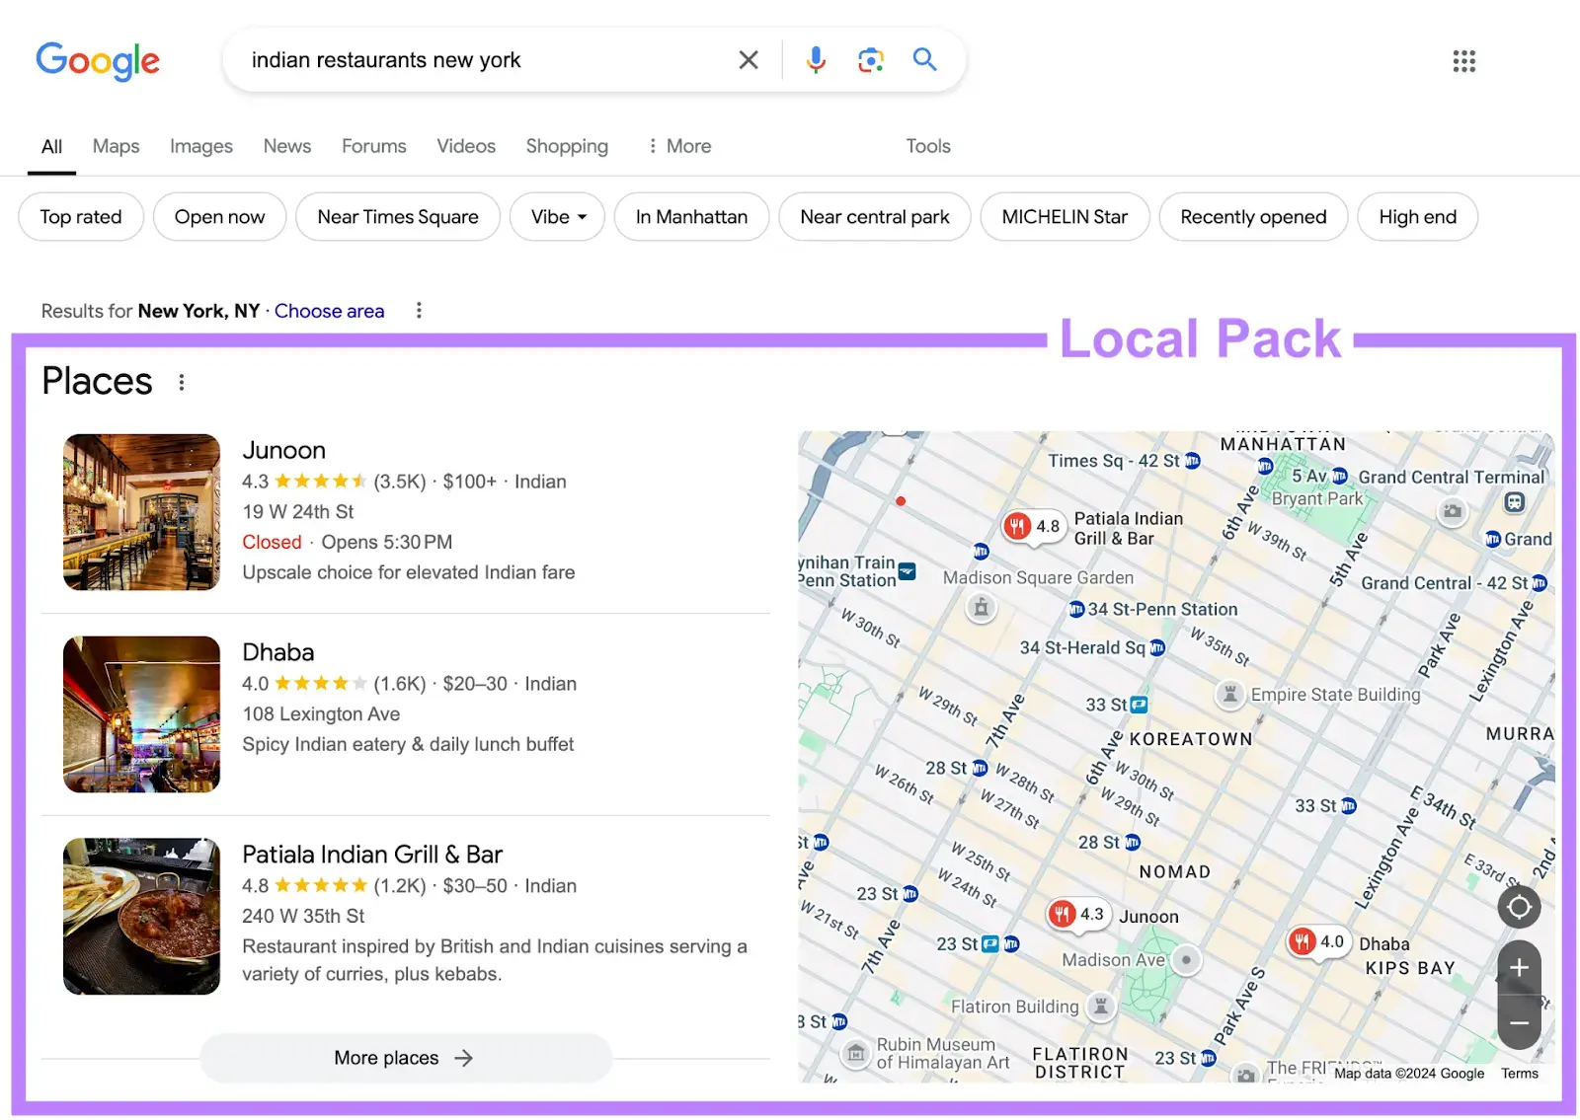Expand the More search categories menu
Viewport: 1580px width, 1120px height.
pos(679,146)
